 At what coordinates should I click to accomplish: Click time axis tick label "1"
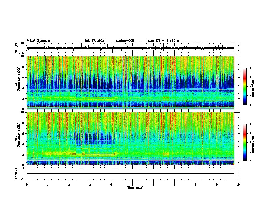click(x=48, y=185)
